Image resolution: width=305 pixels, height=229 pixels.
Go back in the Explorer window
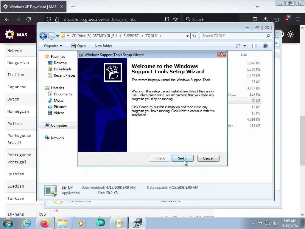43,36
